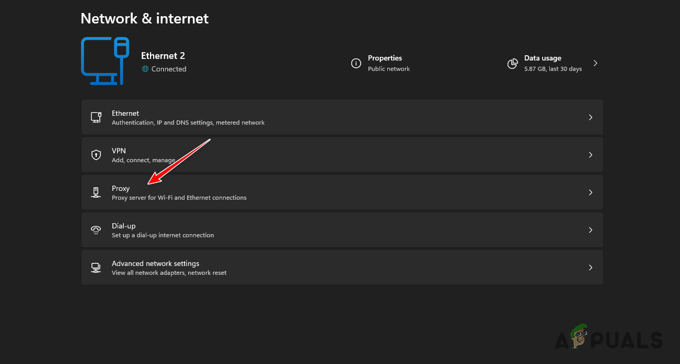The width and height of the screenshot is (680, 364).
Task: Open the Proxy settings chevron
Action: (x=591, y=192)
